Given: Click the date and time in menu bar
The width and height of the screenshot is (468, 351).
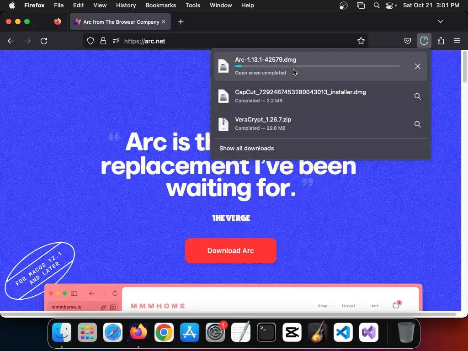Looking at the screenshot, I should pyautogui.click(x=431, y=5).
